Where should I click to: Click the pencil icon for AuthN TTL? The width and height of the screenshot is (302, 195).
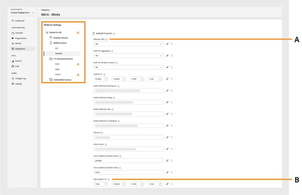tap(167, 79)
